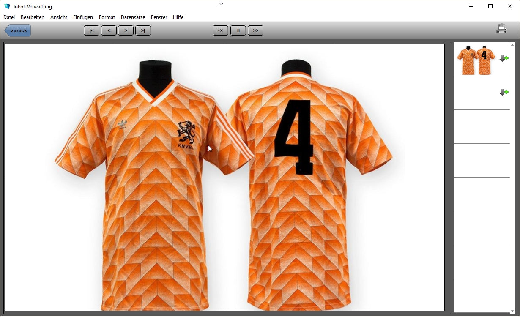Jump to first record button

91,30
